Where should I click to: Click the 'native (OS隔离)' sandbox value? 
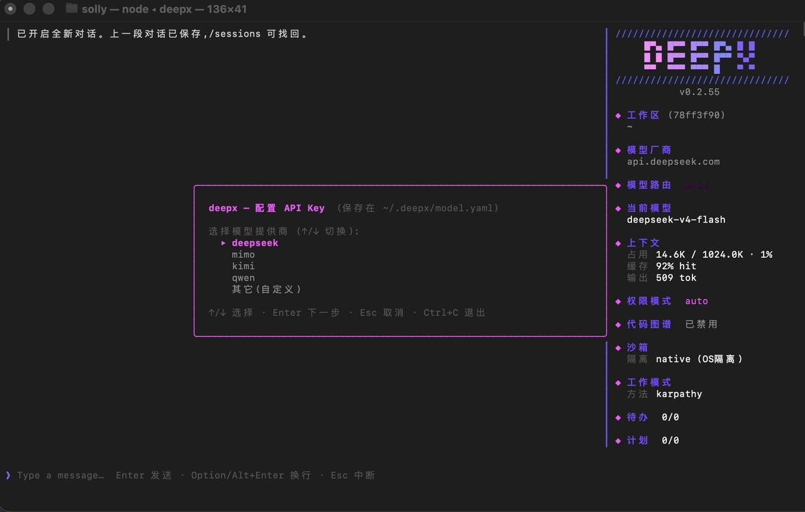click(699, 359)
